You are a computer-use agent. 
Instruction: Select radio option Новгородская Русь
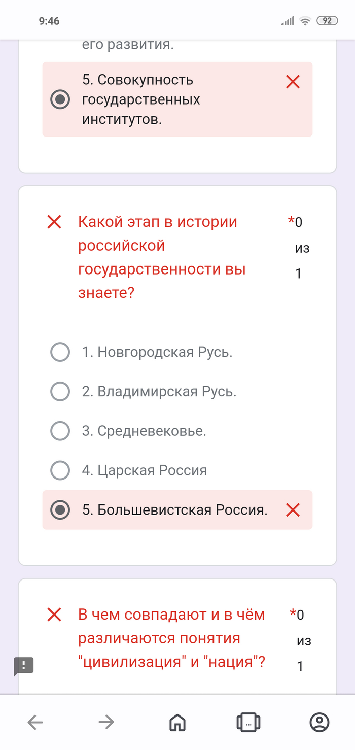pyautogui.click(x=60, y=352)
